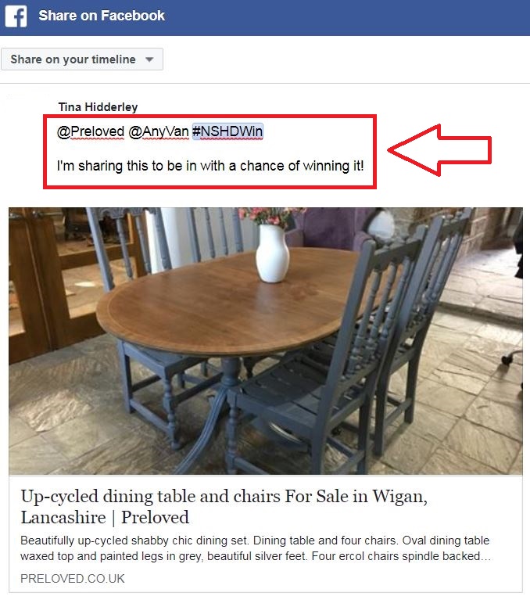Select the #NSHDWin hashtag
The image size is (530, 607).
click(x=227, y=131)
